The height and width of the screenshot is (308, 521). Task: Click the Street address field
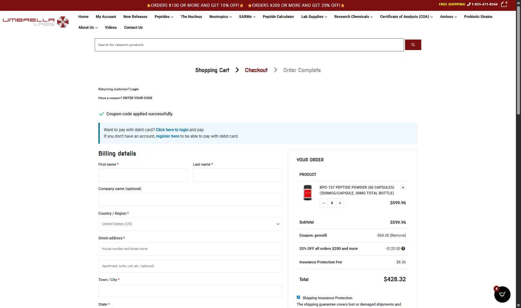[x=190, y=249]
